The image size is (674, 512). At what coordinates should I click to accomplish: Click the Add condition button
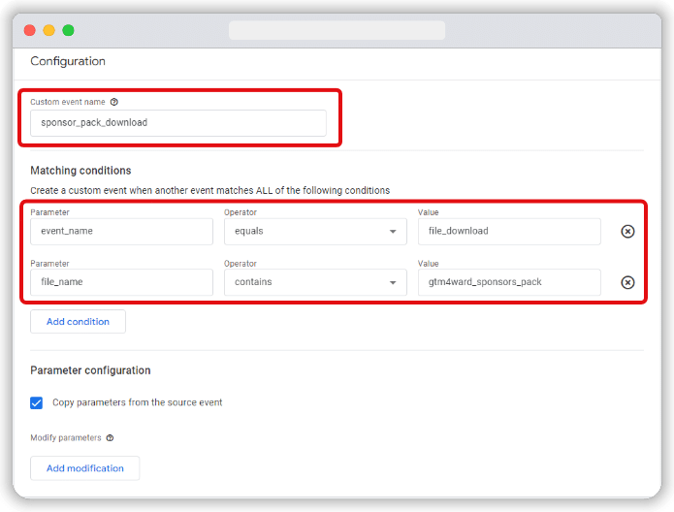pyautogui.click(x=78, y=322)
